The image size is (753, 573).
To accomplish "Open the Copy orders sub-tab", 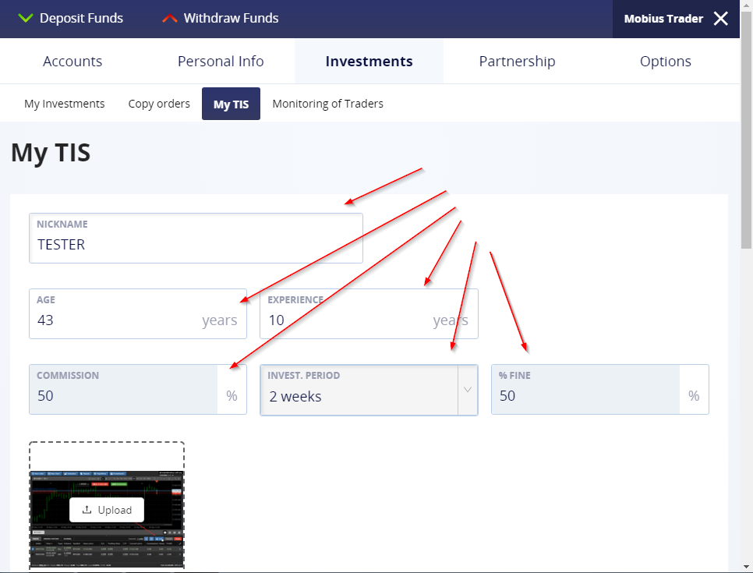I will 159,104.
